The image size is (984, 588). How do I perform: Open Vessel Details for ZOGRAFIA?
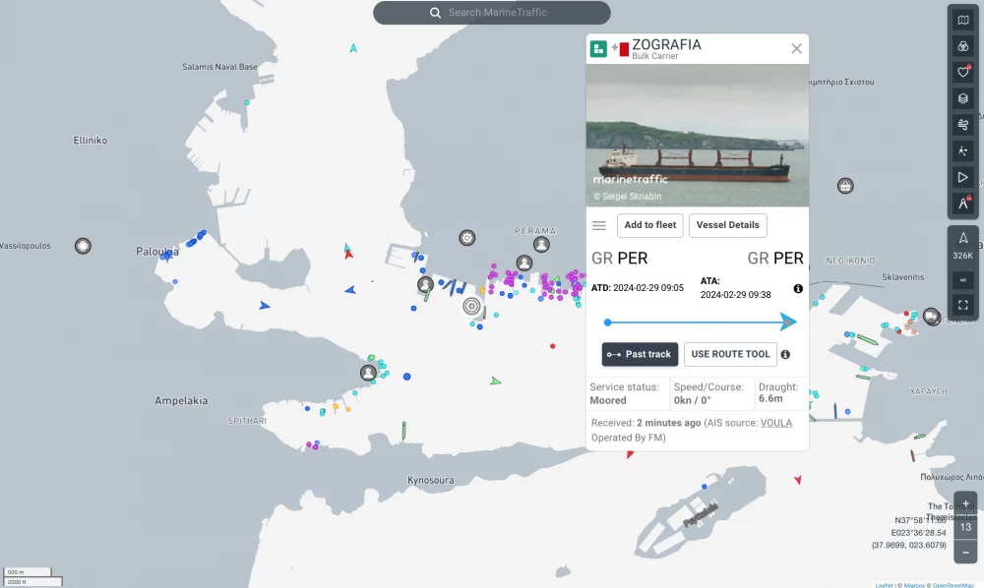728,225
